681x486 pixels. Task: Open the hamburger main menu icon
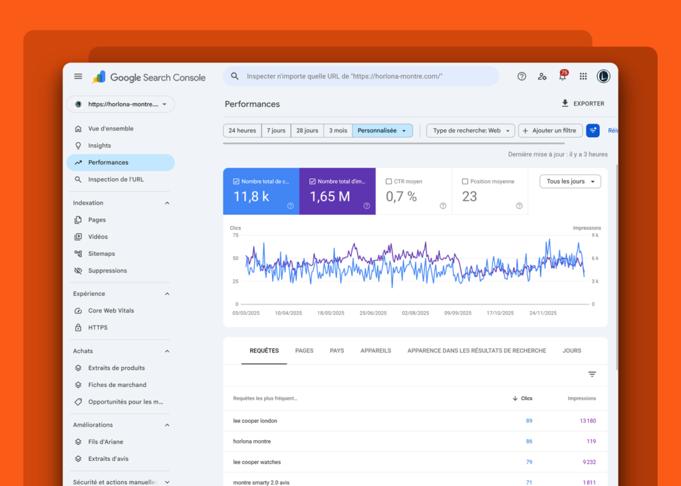point(78,76)
